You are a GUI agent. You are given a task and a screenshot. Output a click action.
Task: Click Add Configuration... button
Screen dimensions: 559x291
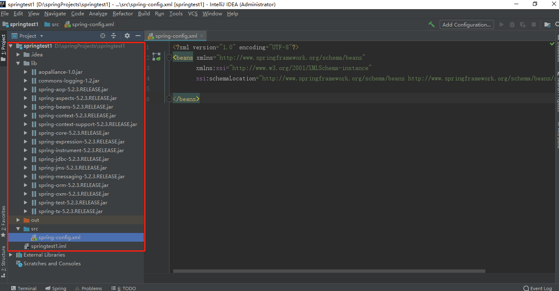[467, 24]
